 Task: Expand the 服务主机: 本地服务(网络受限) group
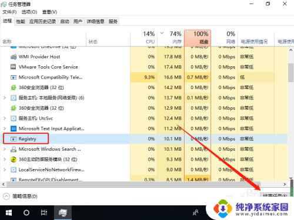pos(5,97)
